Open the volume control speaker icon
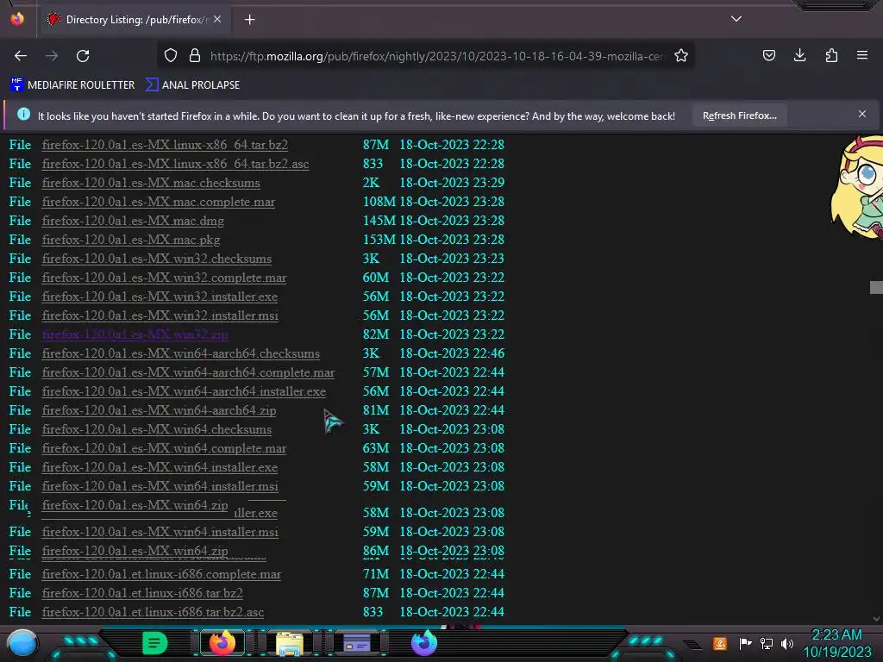 (x=786, y=643)
